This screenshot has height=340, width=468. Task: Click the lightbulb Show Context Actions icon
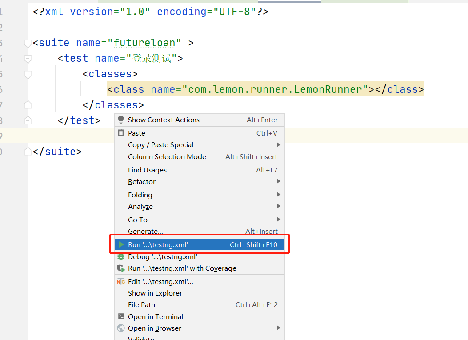point(121,120)
